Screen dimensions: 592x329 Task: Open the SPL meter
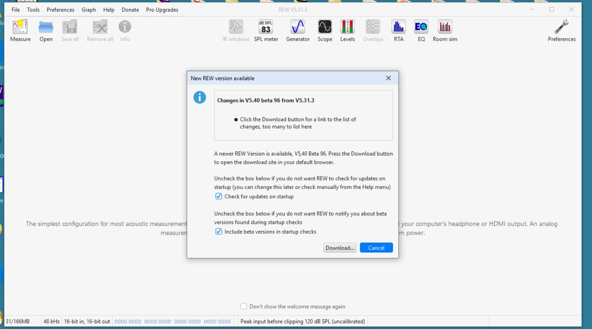coord(266,31)
